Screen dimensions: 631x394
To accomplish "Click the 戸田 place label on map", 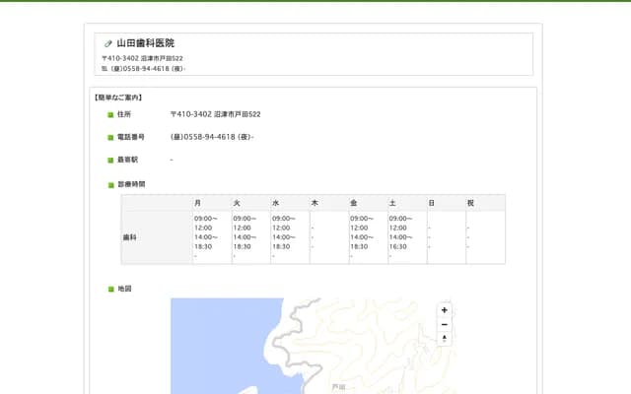I will (338, 387).
